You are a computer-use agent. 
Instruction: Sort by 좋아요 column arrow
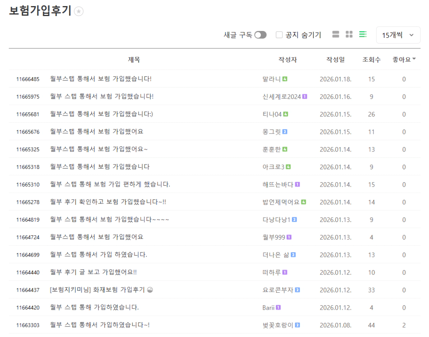pyautogui.click(x=414, y=59)
